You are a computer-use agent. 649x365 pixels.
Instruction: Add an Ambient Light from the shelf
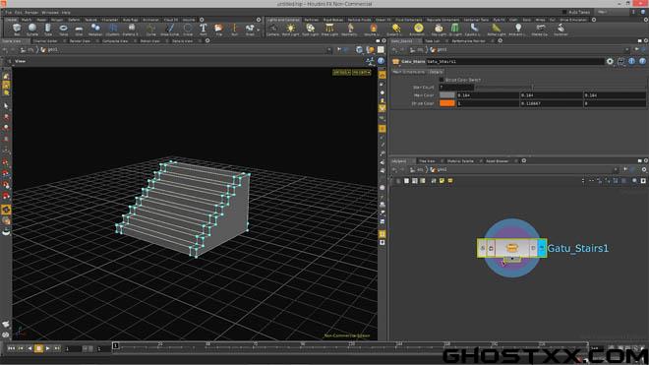click(518, 29)
